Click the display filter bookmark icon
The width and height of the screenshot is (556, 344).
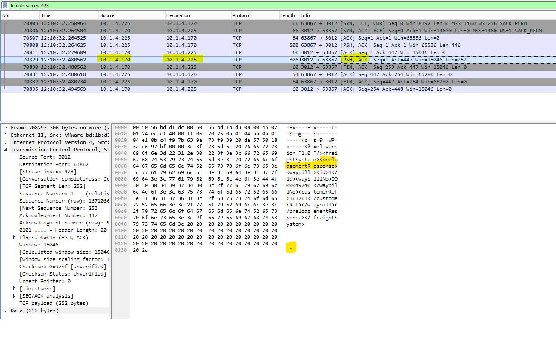click(6, 6)
